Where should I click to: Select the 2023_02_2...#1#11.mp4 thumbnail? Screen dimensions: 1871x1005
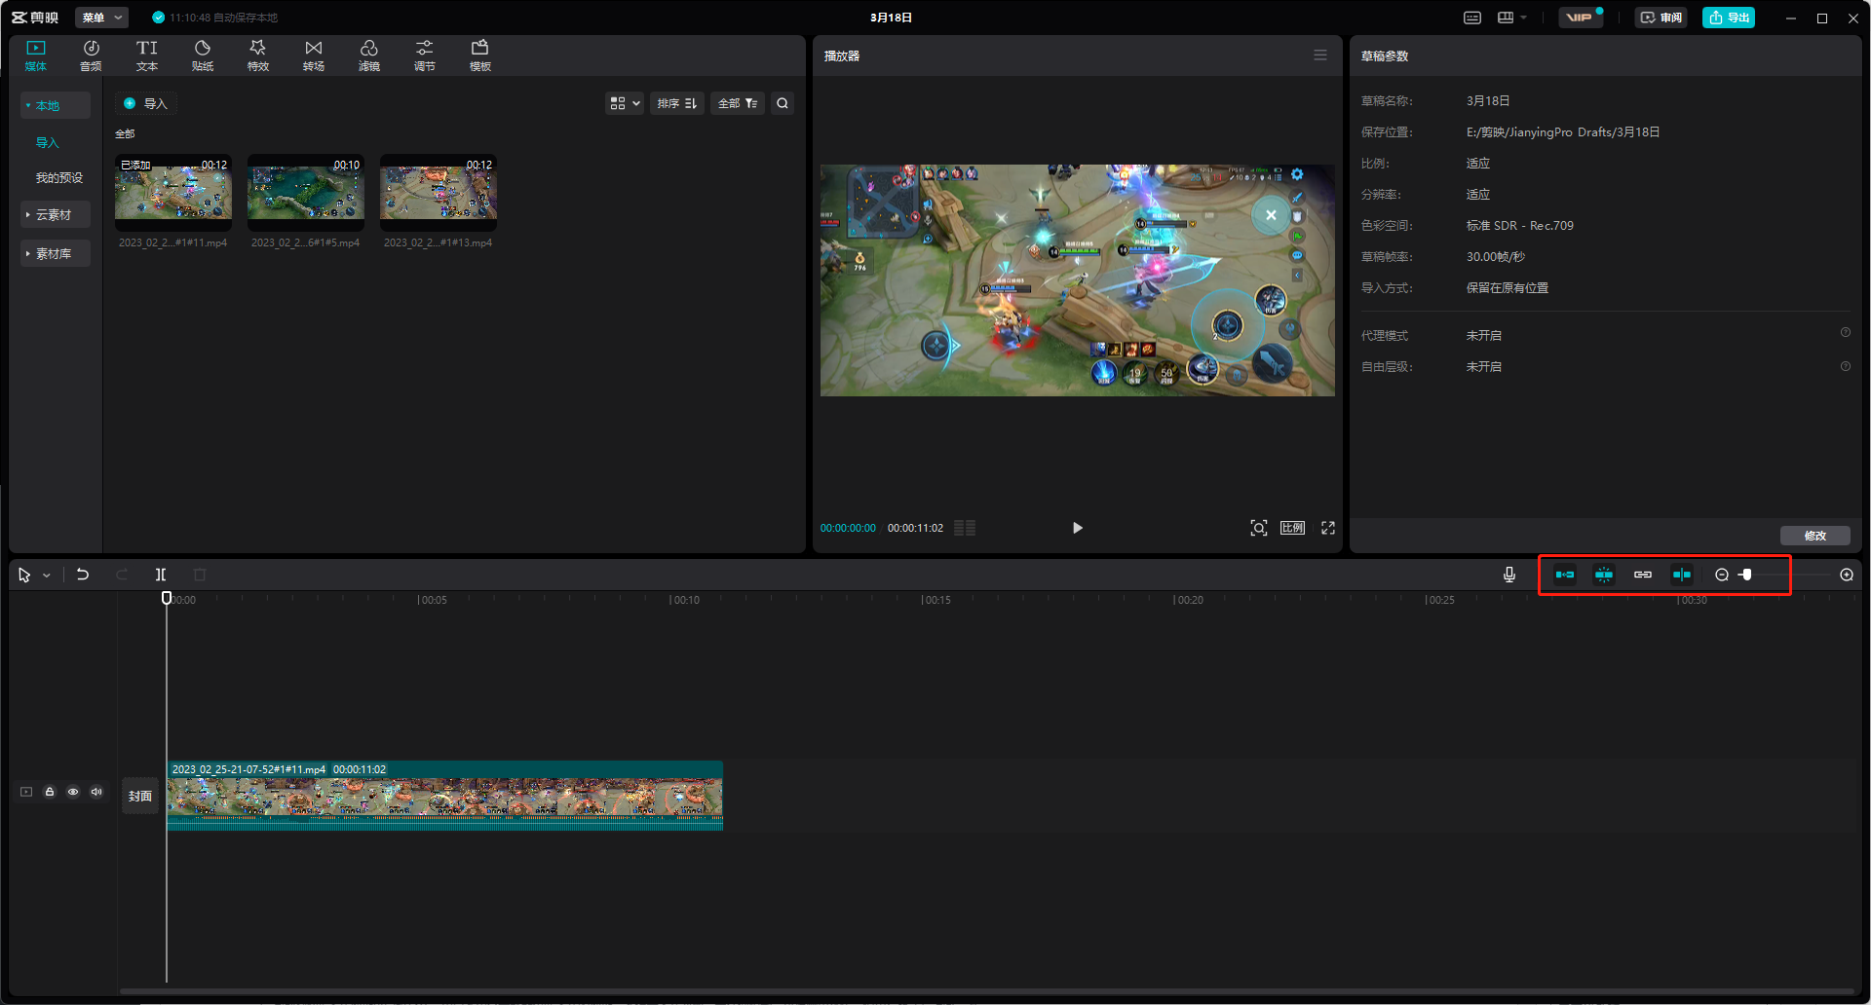[173, 192]
